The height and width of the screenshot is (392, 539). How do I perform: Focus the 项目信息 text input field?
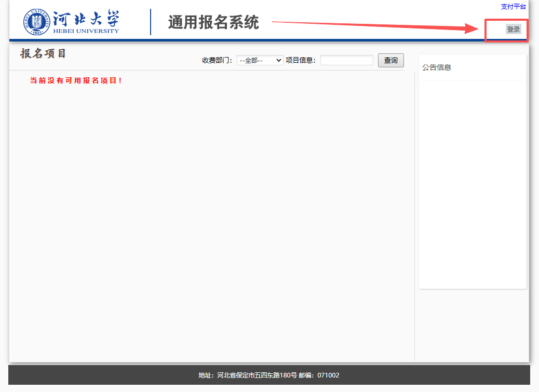pos(346,60)
